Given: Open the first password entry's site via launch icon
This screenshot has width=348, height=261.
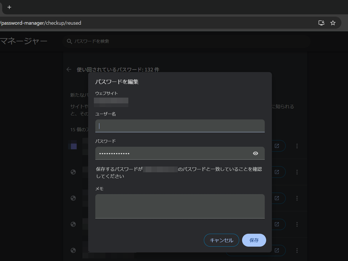Looking at the screenshot, I should tap(276, 146).
